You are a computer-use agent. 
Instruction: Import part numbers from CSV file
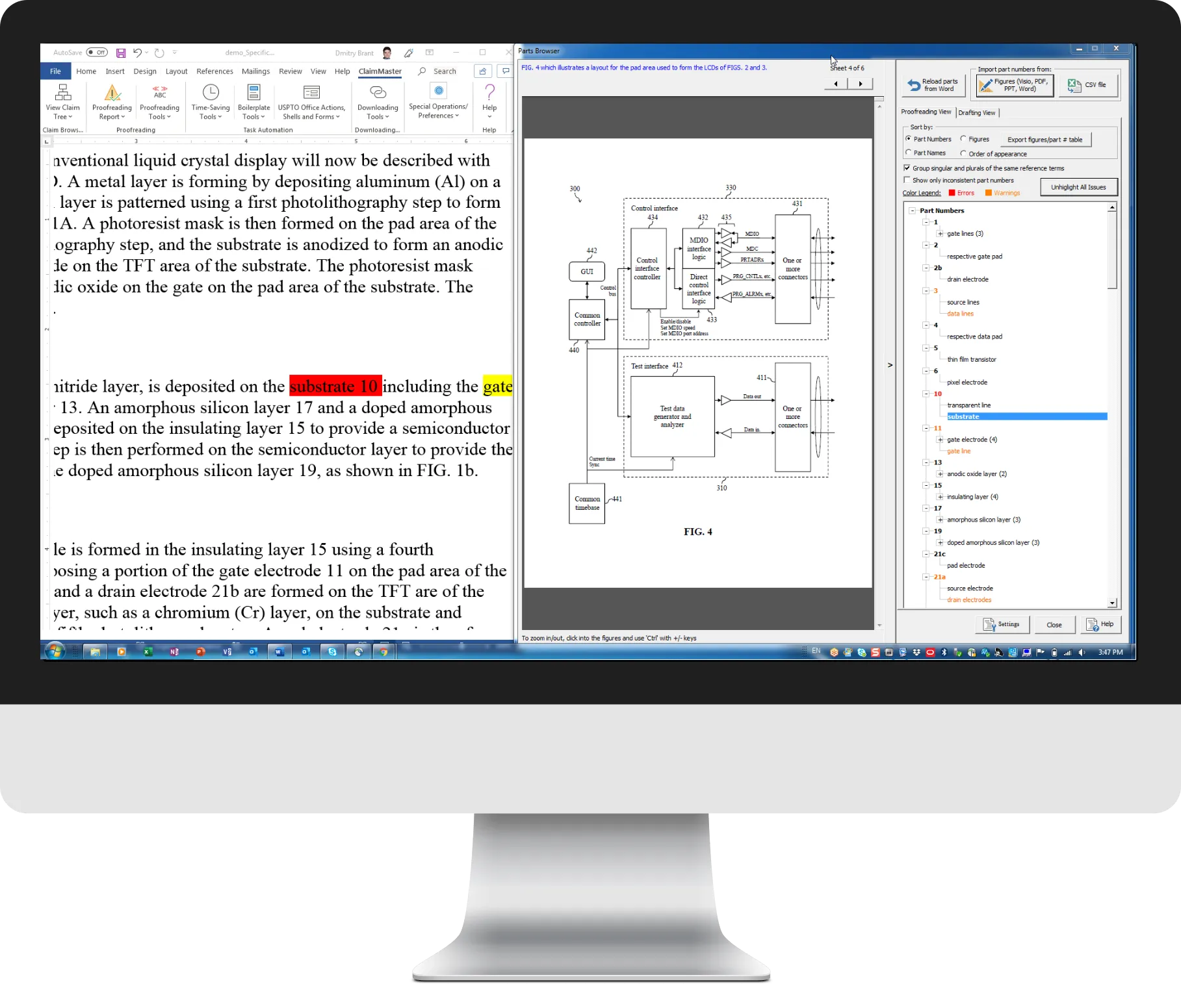1088,84
